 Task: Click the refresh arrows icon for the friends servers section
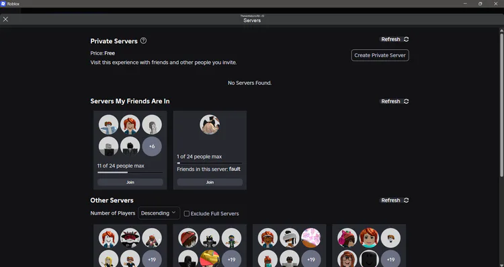[407, 102]
